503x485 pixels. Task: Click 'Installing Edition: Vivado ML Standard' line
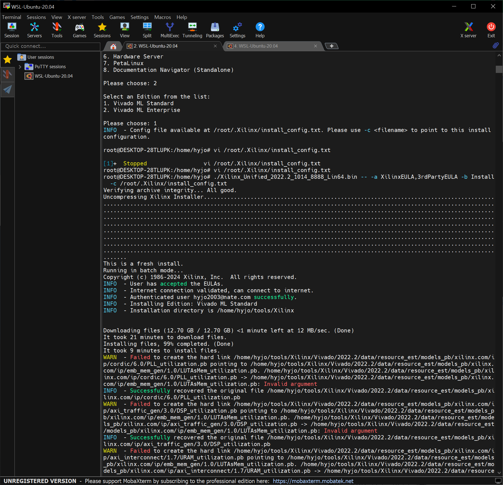pos(180,304)
